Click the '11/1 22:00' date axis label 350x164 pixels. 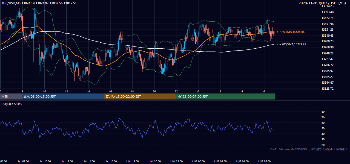pyautogui.click(x=176, y=162)
